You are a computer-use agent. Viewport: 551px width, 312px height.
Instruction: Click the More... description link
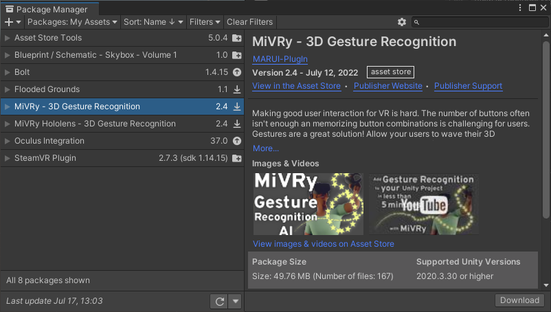click(x=266, y=148)
